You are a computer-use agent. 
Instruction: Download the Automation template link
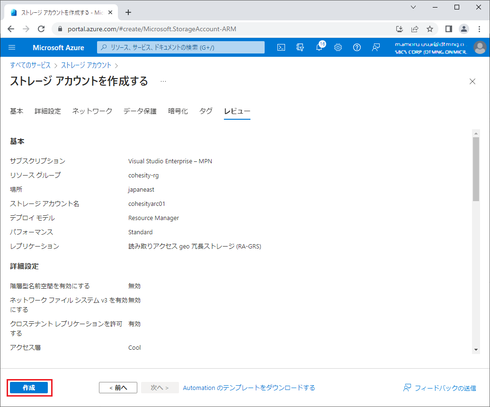pos(249,388)
